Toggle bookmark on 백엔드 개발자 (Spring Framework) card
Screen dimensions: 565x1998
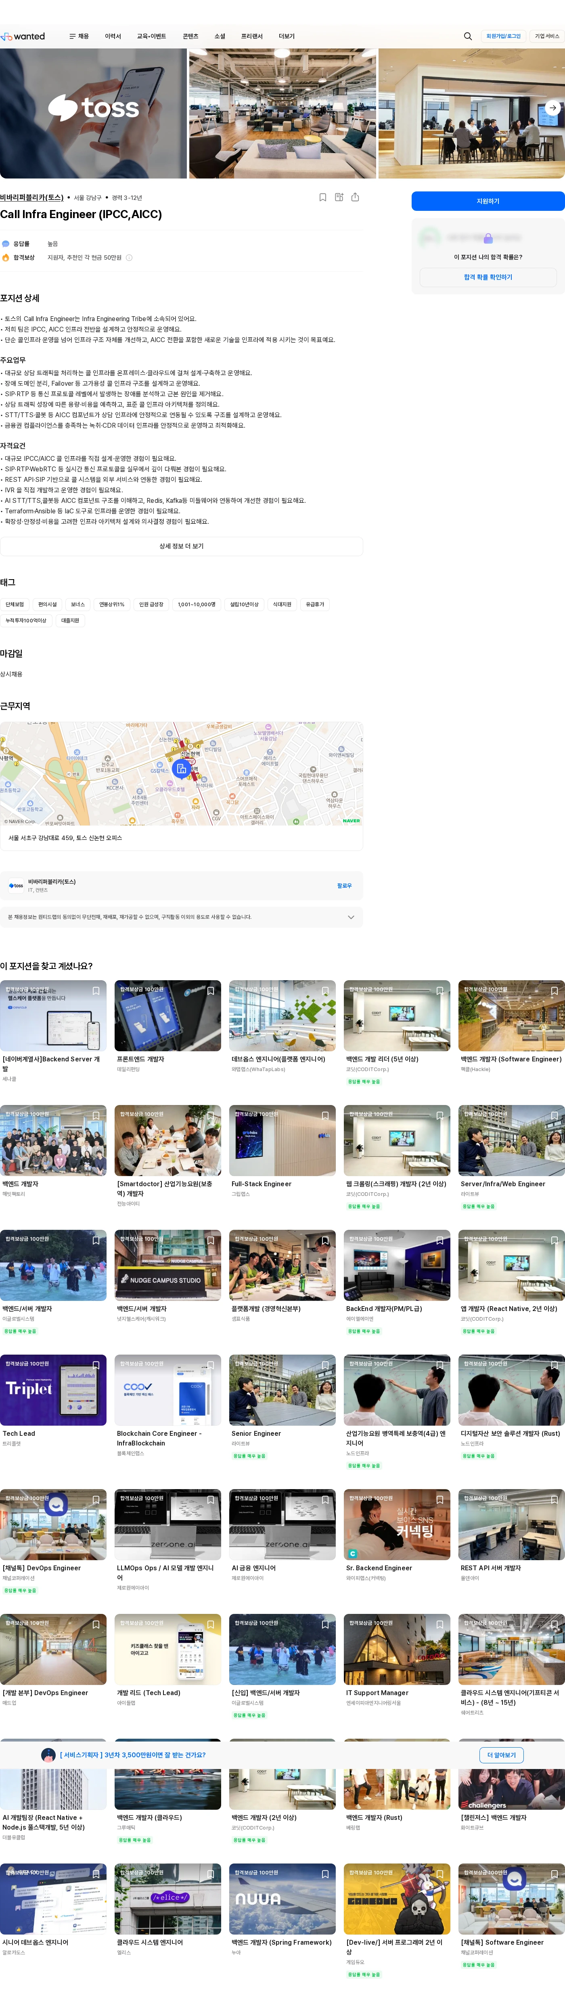click(326, 1875)
